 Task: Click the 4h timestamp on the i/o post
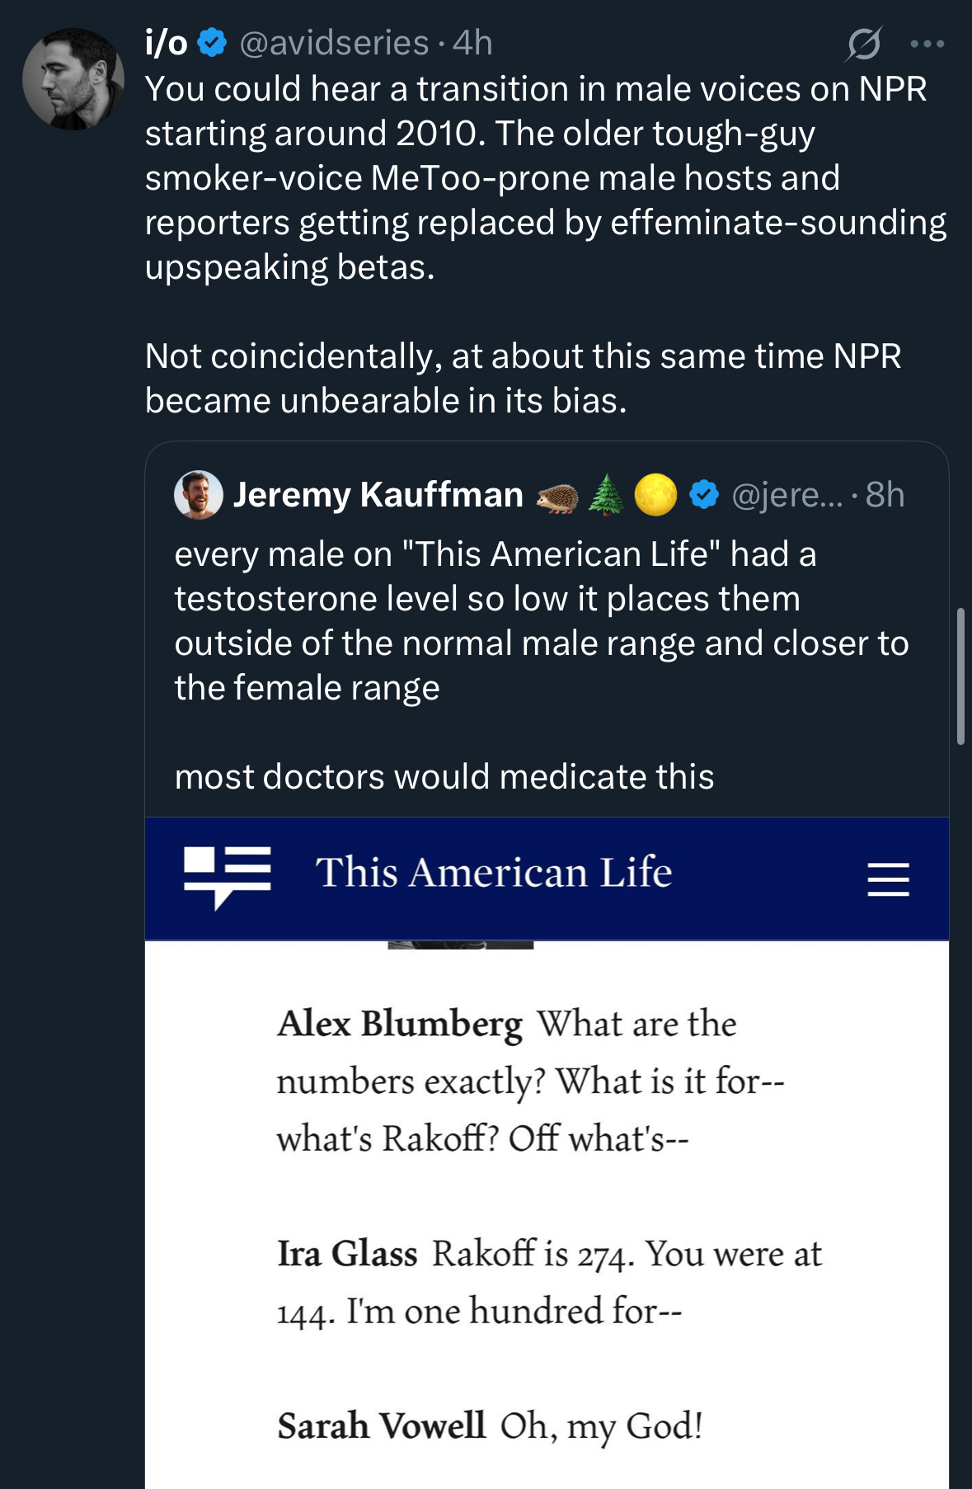tap(473, 43)
